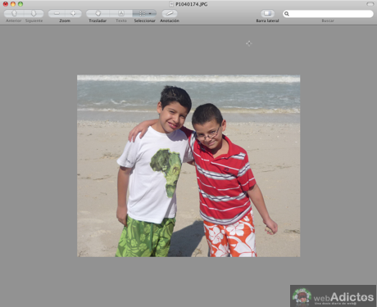Zoom out with the minus button

click(x=57, y=13)
